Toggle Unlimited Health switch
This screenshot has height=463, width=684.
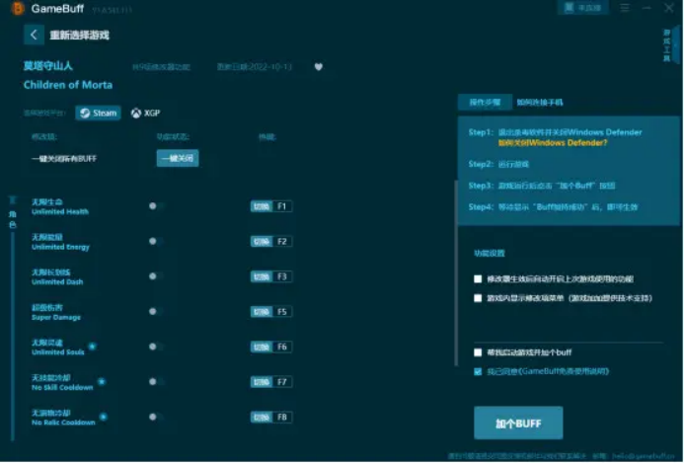(156, 206)
